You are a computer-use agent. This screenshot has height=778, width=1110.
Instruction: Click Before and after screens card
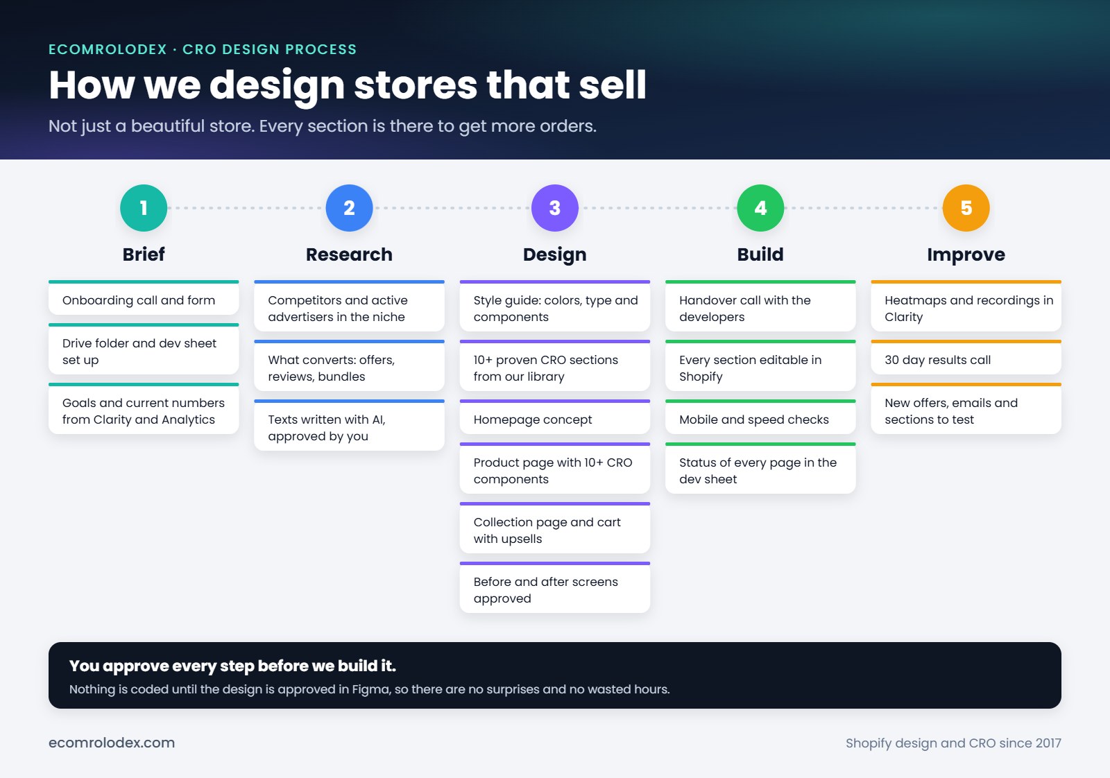[x=555, y=587]
